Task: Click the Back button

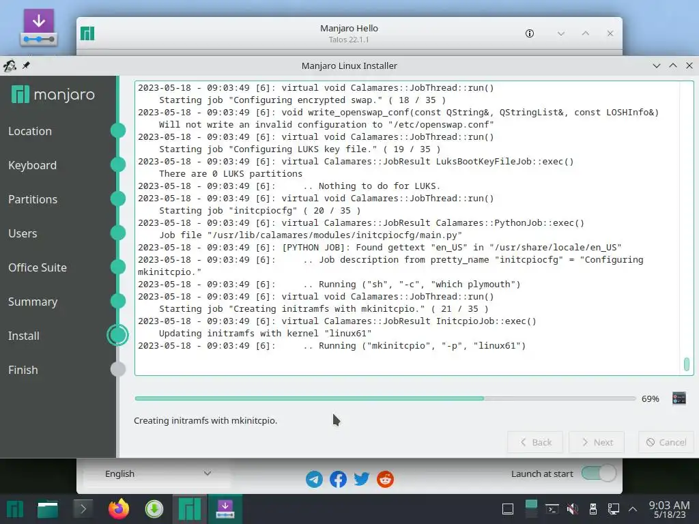Action: coord(535,442)
